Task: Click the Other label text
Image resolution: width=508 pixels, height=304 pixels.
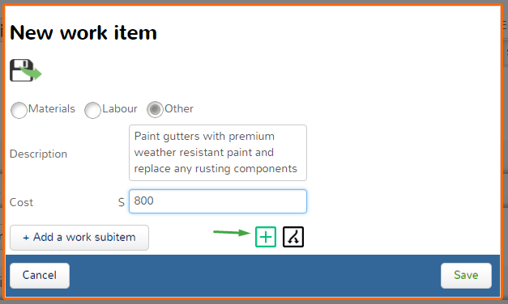Action: [x=179, y=108]
